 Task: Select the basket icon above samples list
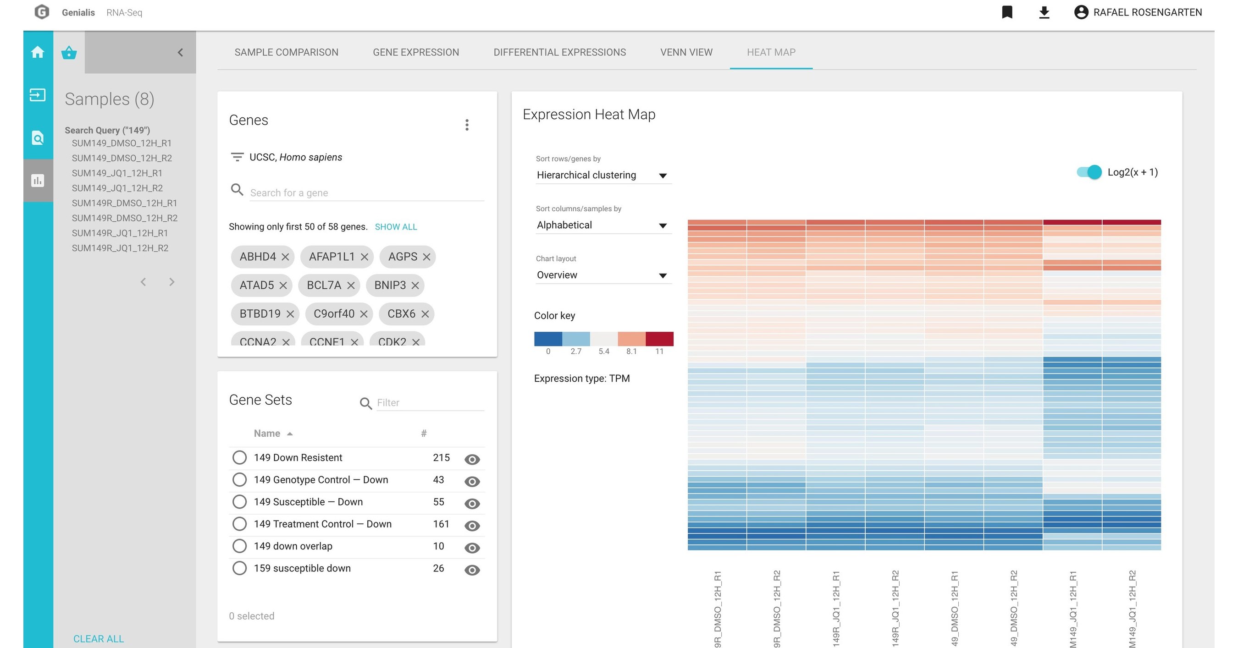click(x=69, y=53)
